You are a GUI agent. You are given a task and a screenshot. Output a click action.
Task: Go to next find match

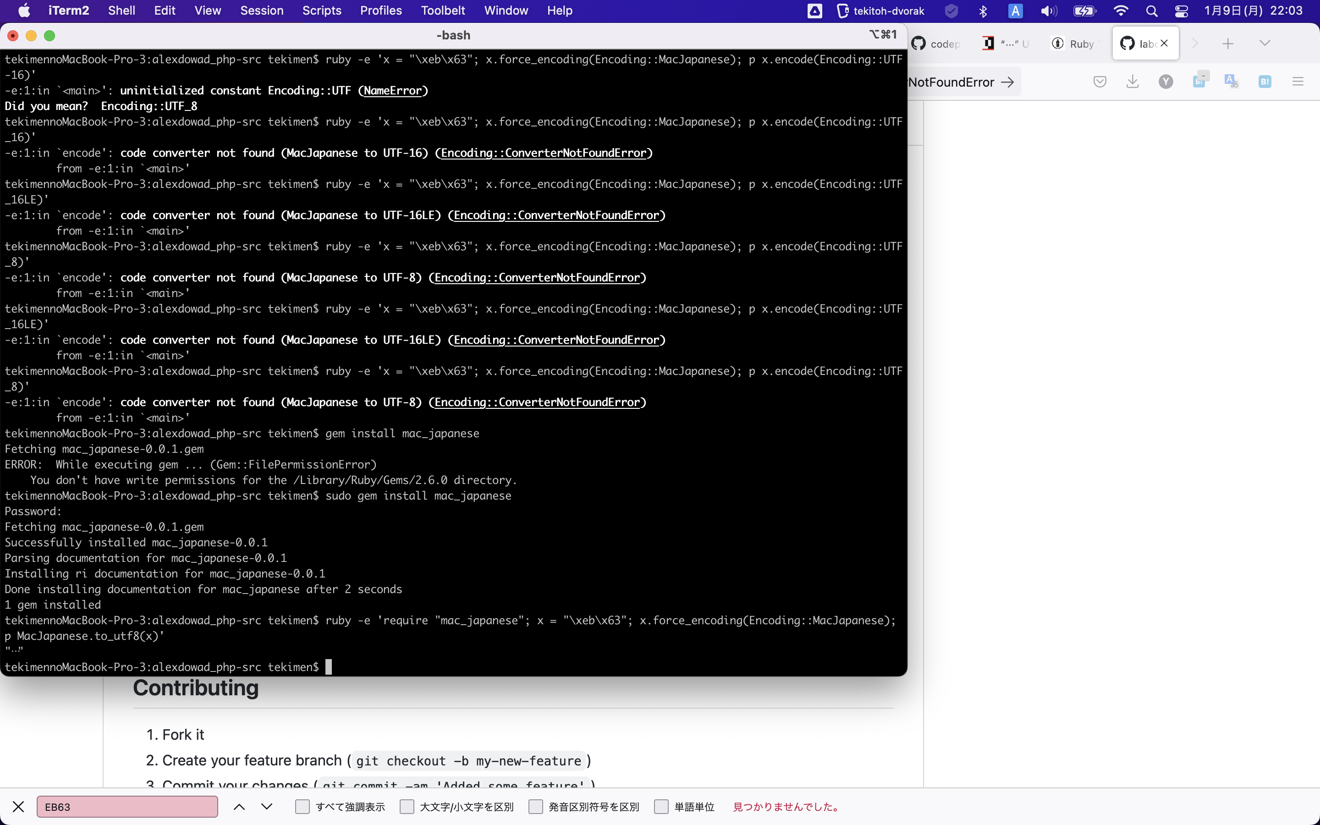click(x=267, y=807)
